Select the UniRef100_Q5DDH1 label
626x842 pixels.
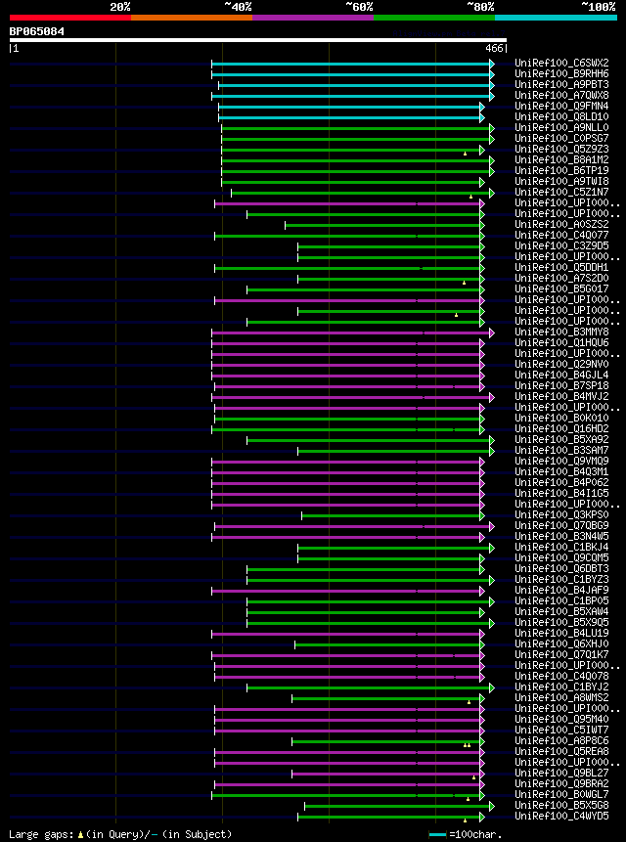[x=561, y=267]
